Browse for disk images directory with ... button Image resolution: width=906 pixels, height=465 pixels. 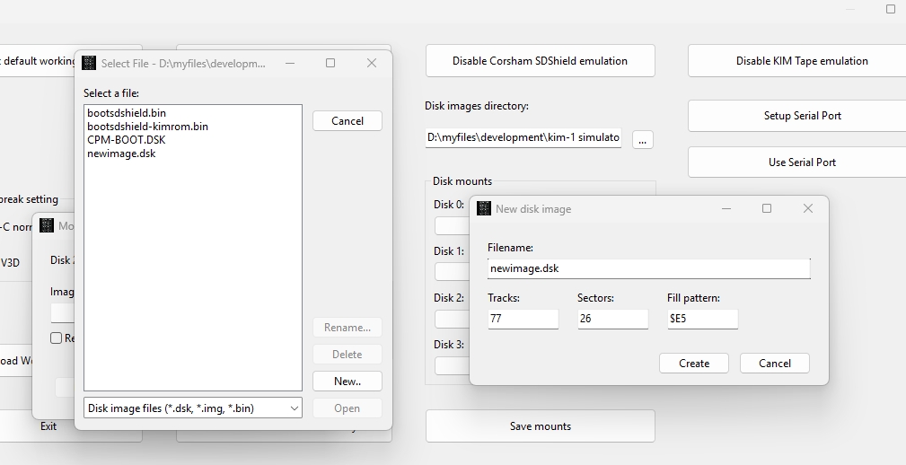pos(642,139)
